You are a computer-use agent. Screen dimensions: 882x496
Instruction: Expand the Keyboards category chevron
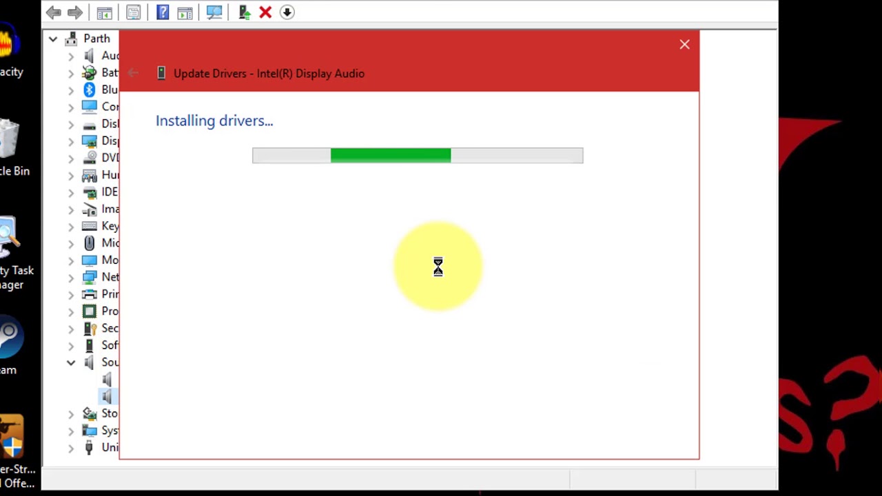tap(71, 226)
